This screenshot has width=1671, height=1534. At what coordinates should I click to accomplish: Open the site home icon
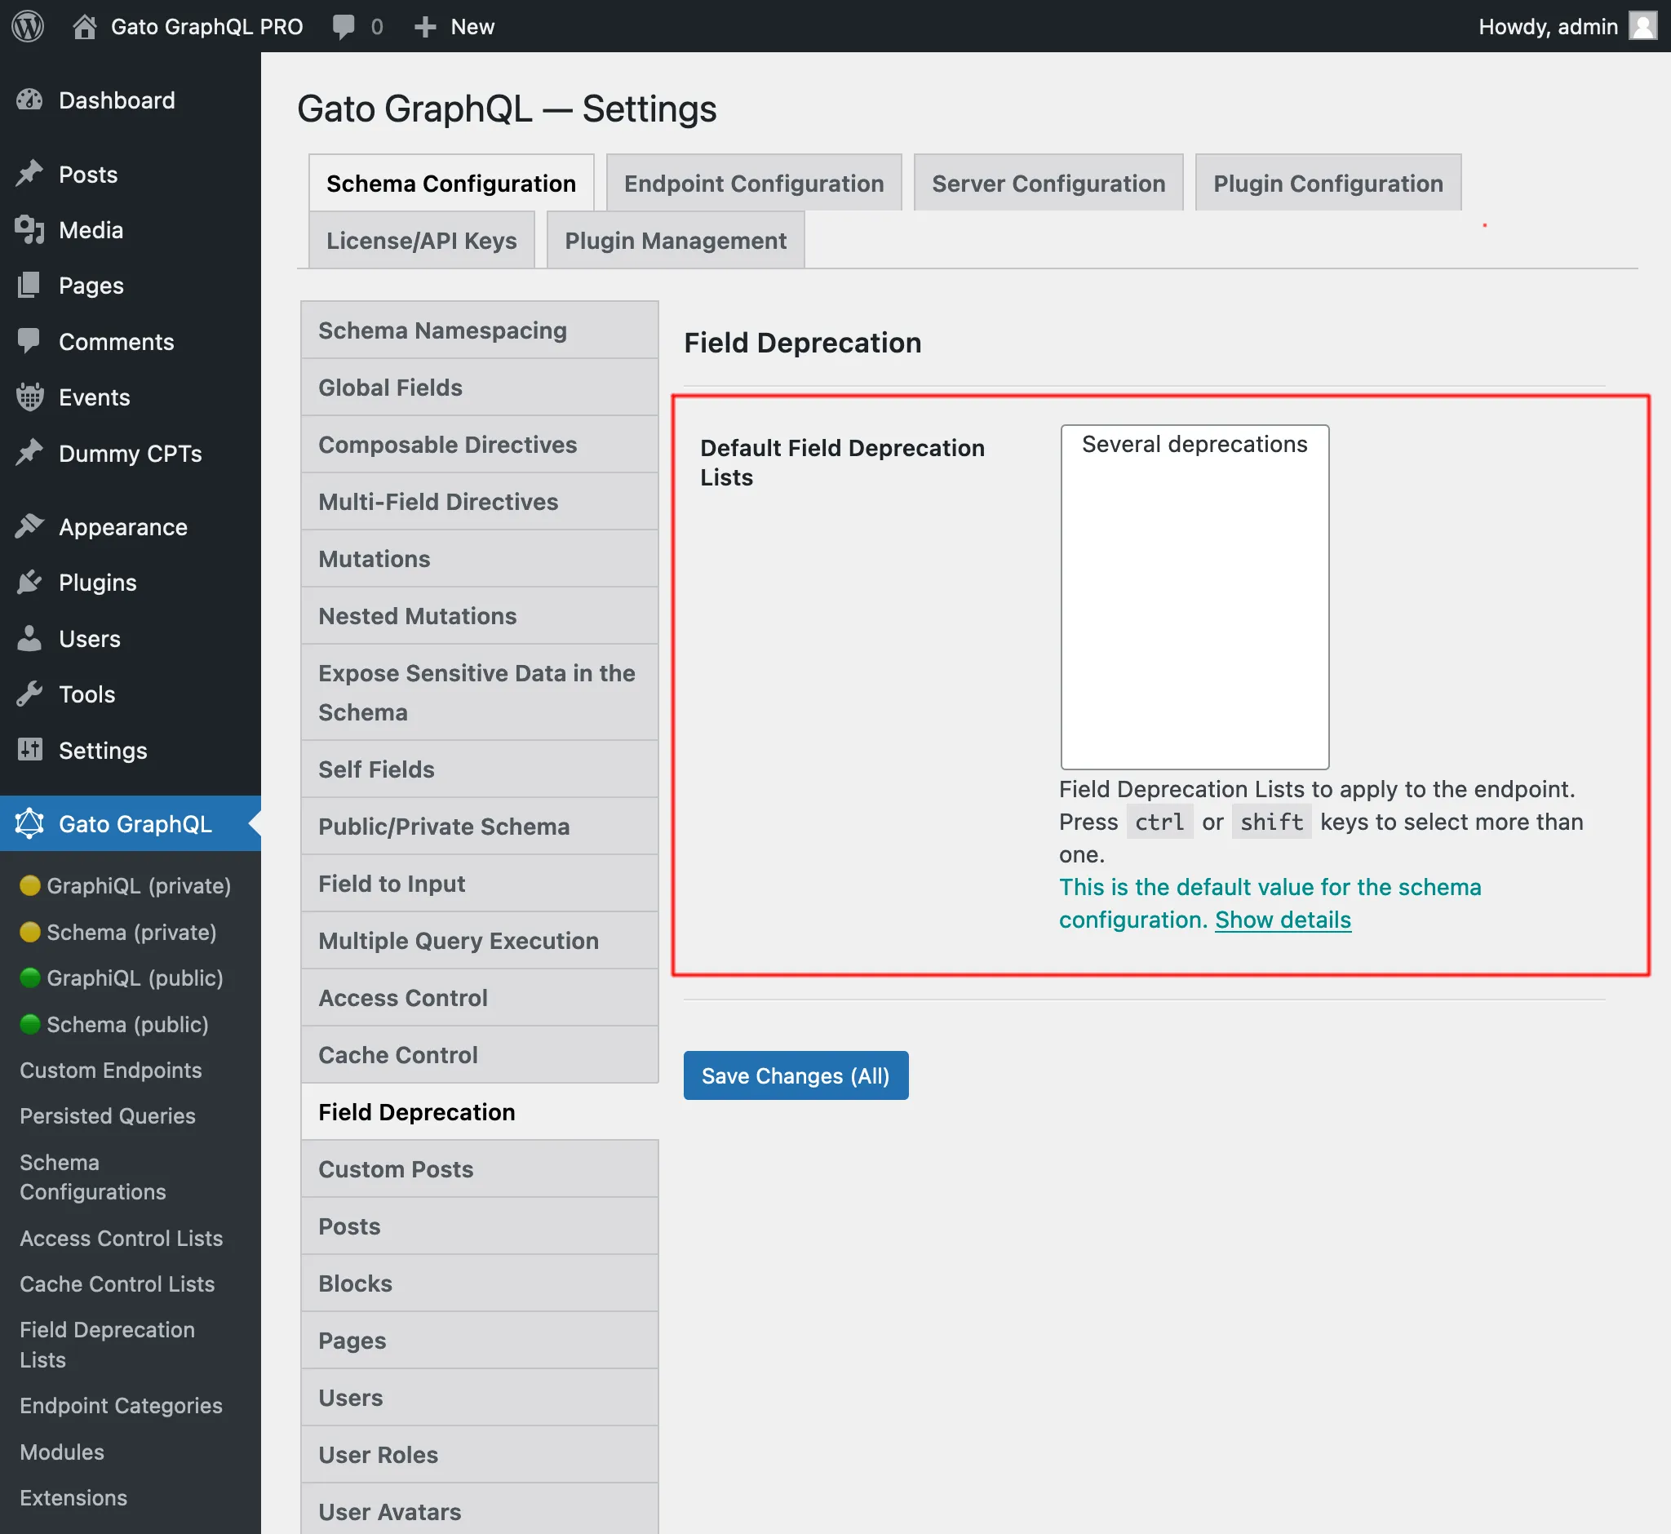pyautogui.click(x=84, y=27)
